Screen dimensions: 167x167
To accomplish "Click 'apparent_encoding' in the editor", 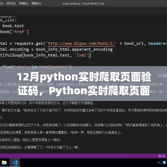I will pyautogui.click(x=92, y=49).
